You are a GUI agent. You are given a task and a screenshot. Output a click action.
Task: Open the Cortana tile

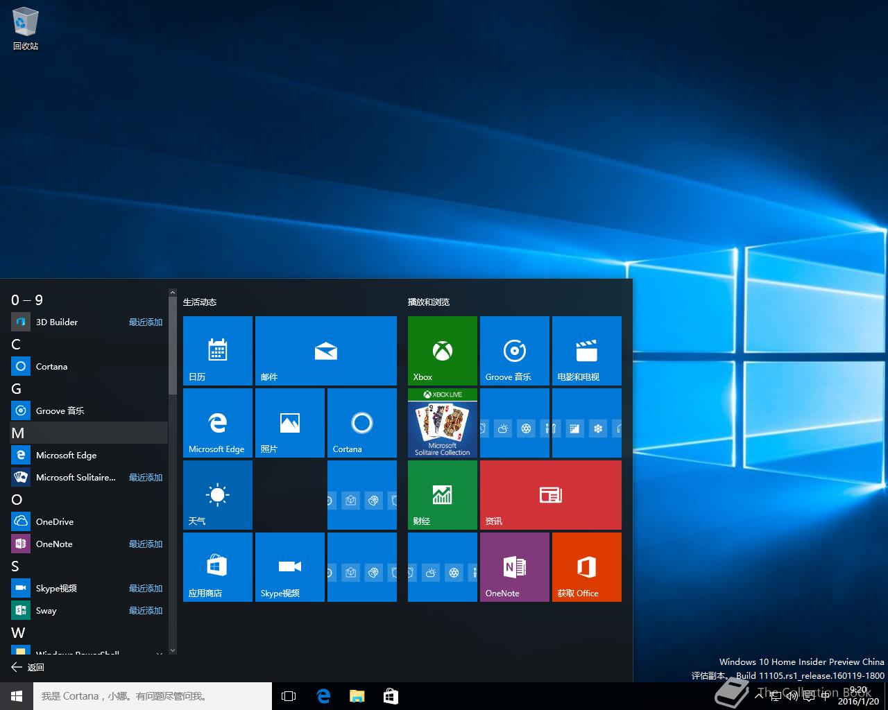tap(362, 423)
